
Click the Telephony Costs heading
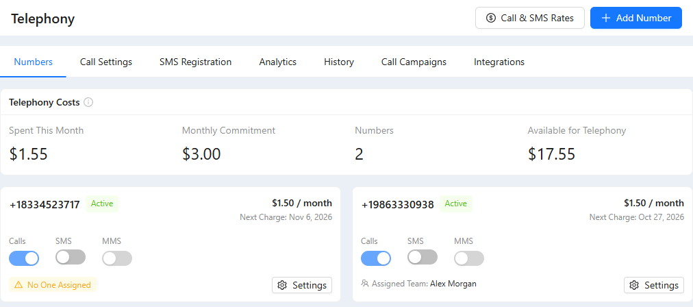[45, 103]
